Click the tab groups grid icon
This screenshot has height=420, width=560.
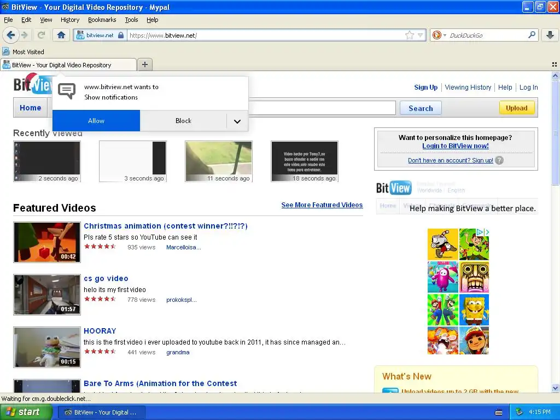tap(555, 65)
